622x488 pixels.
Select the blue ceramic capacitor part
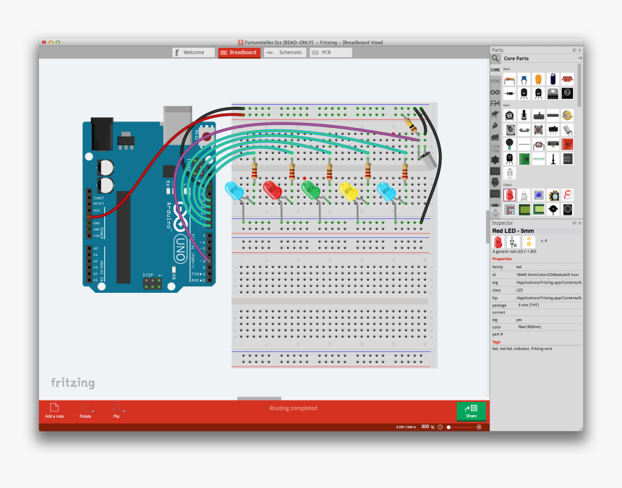coord(524,80)
